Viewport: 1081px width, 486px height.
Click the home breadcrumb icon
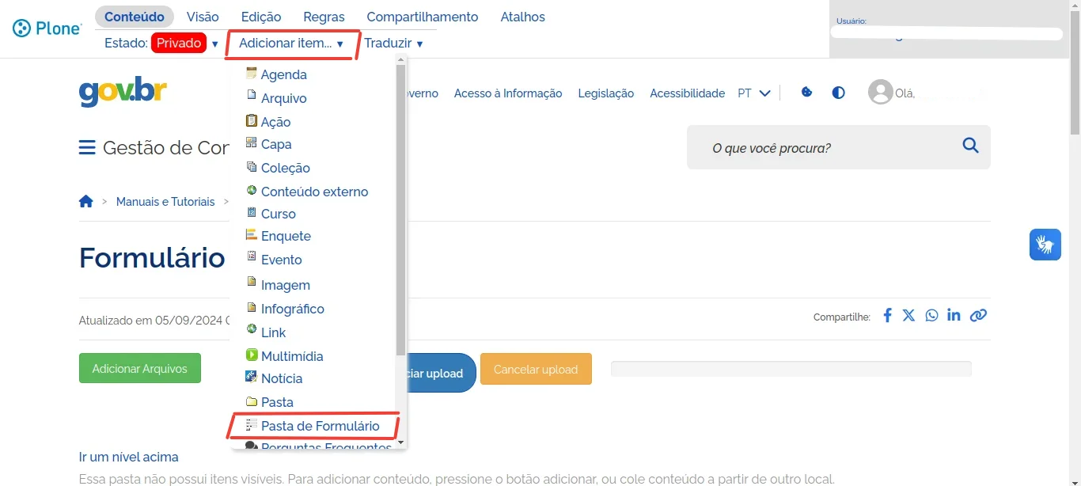point(86,201)
